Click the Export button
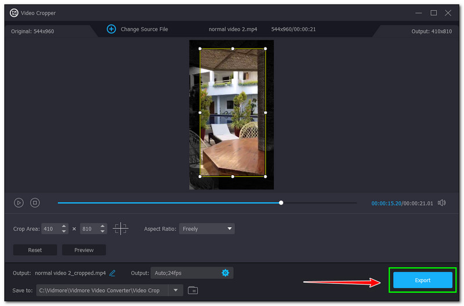This screenshot has height=306, width=464. click(423, 280)
